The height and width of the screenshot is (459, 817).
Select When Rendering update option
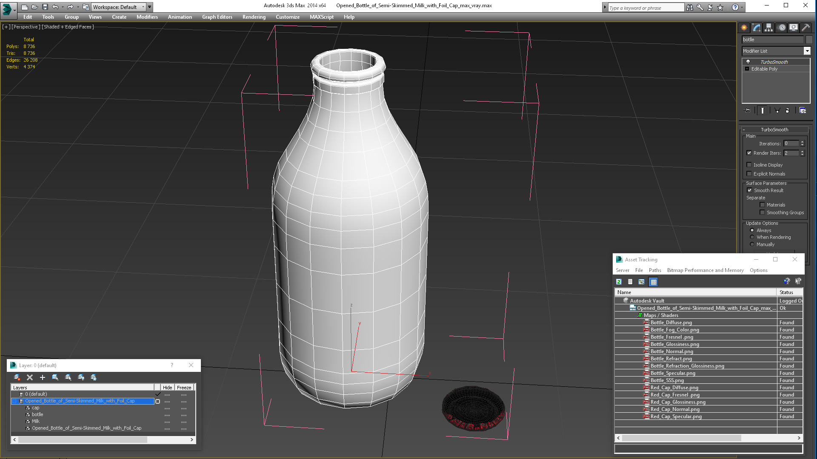coord(752,237)
